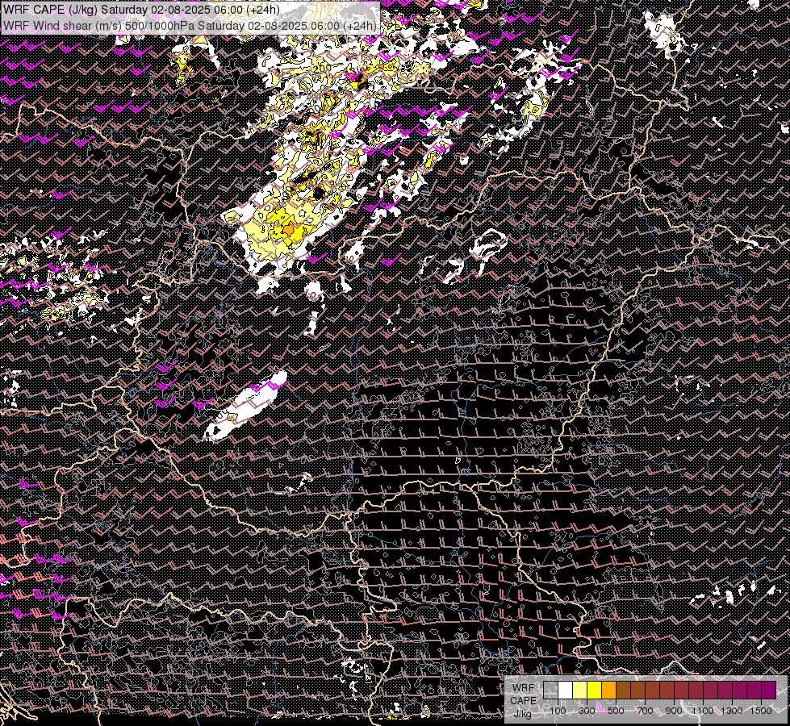
Task: Click the orange CAPE maximum on the map
Action: point(288,230)
